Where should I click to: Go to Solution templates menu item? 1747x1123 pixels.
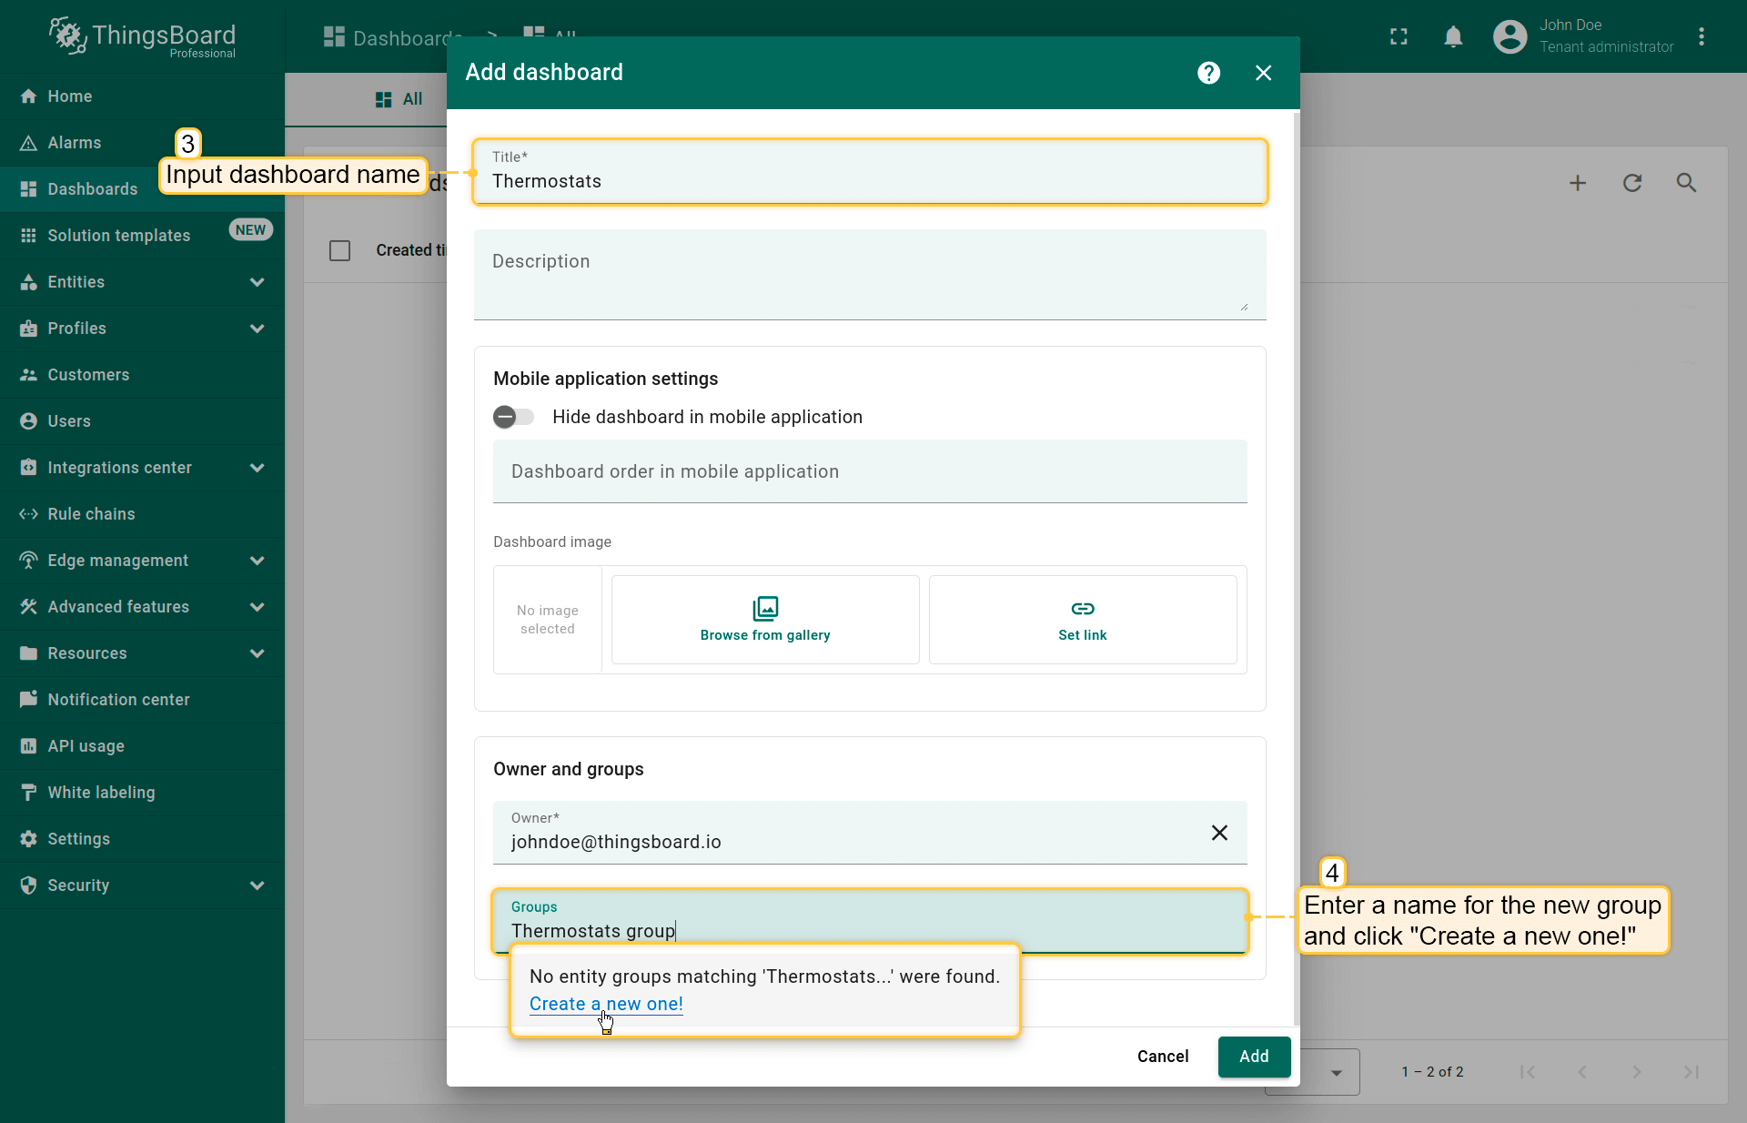click(x=118, y=236)
